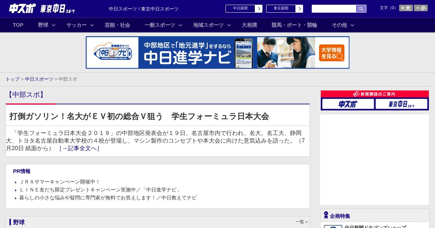
Task: Expand the 地域スポーツ dropdown chevron
Action: tap(229, 25)
